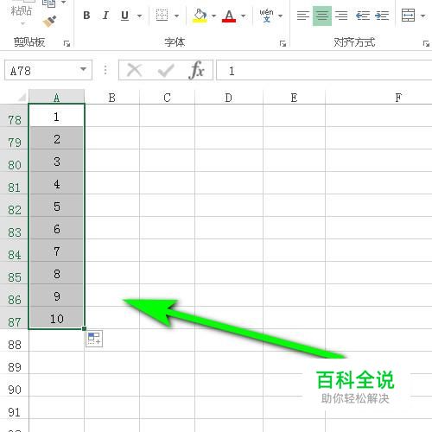Apply red font color
Image resolution: width=432 pixels, height=432 pixels.
click(229, 16)
